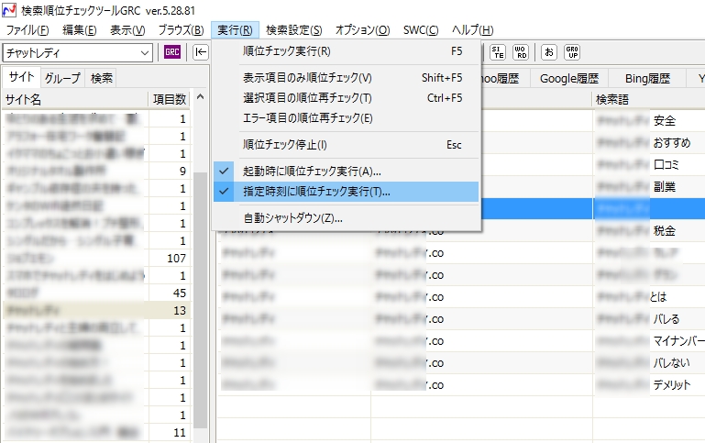
Task: Select highlighted site row with 13 items
Action: click(x=97, y=310)
